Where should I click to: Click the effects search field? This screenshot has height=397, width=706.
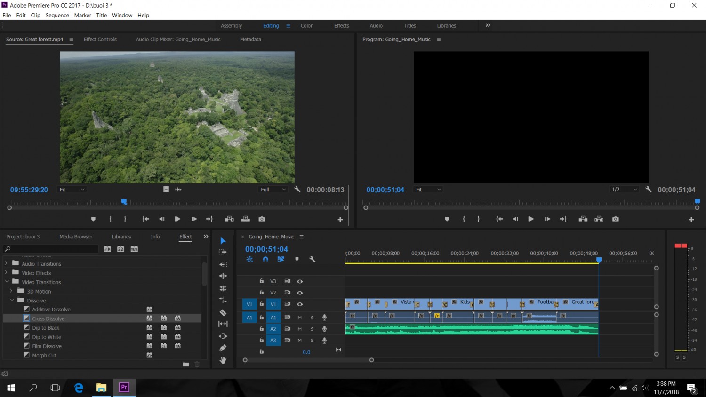click(51, 249)
